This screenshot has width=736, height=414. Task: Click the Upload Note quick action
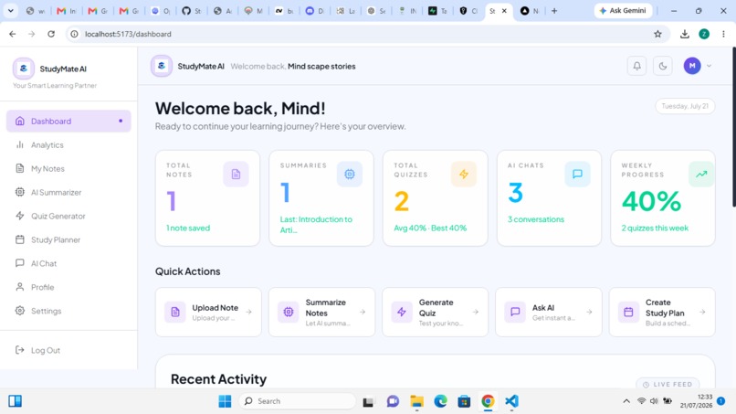[x=208, y=312]
